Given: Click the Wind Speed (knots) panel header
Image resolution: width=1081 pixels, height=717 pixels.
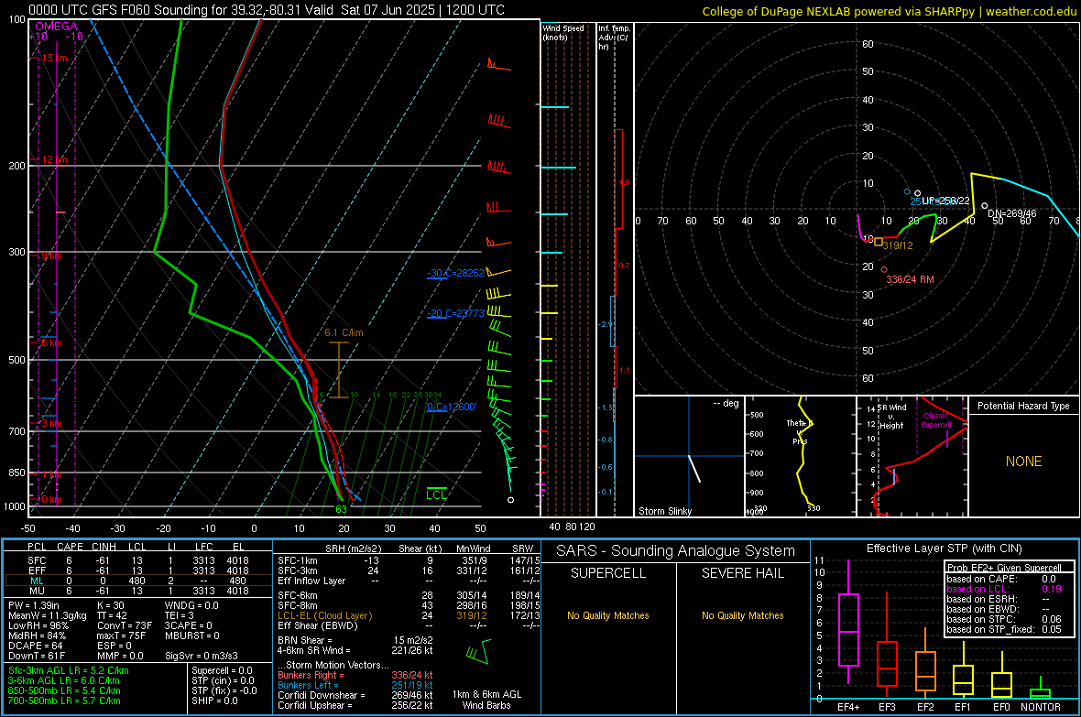Looking at the screenshot, I should coord(563,32).
